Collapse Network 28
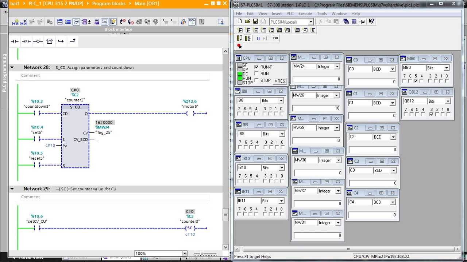The height and width of the screenshot is (262, 467). (x=12, y=67)
